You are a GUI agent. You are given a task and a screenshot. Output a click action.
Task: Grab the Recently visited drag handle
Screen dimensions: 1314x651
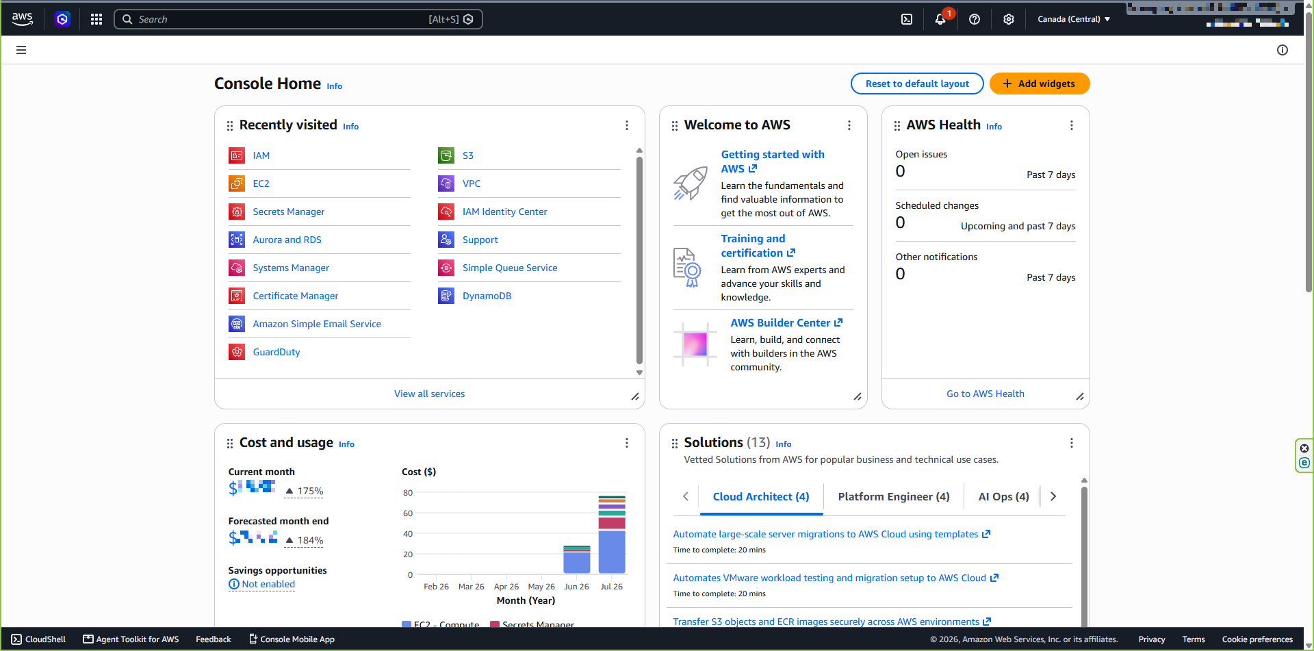click(230, 126)
